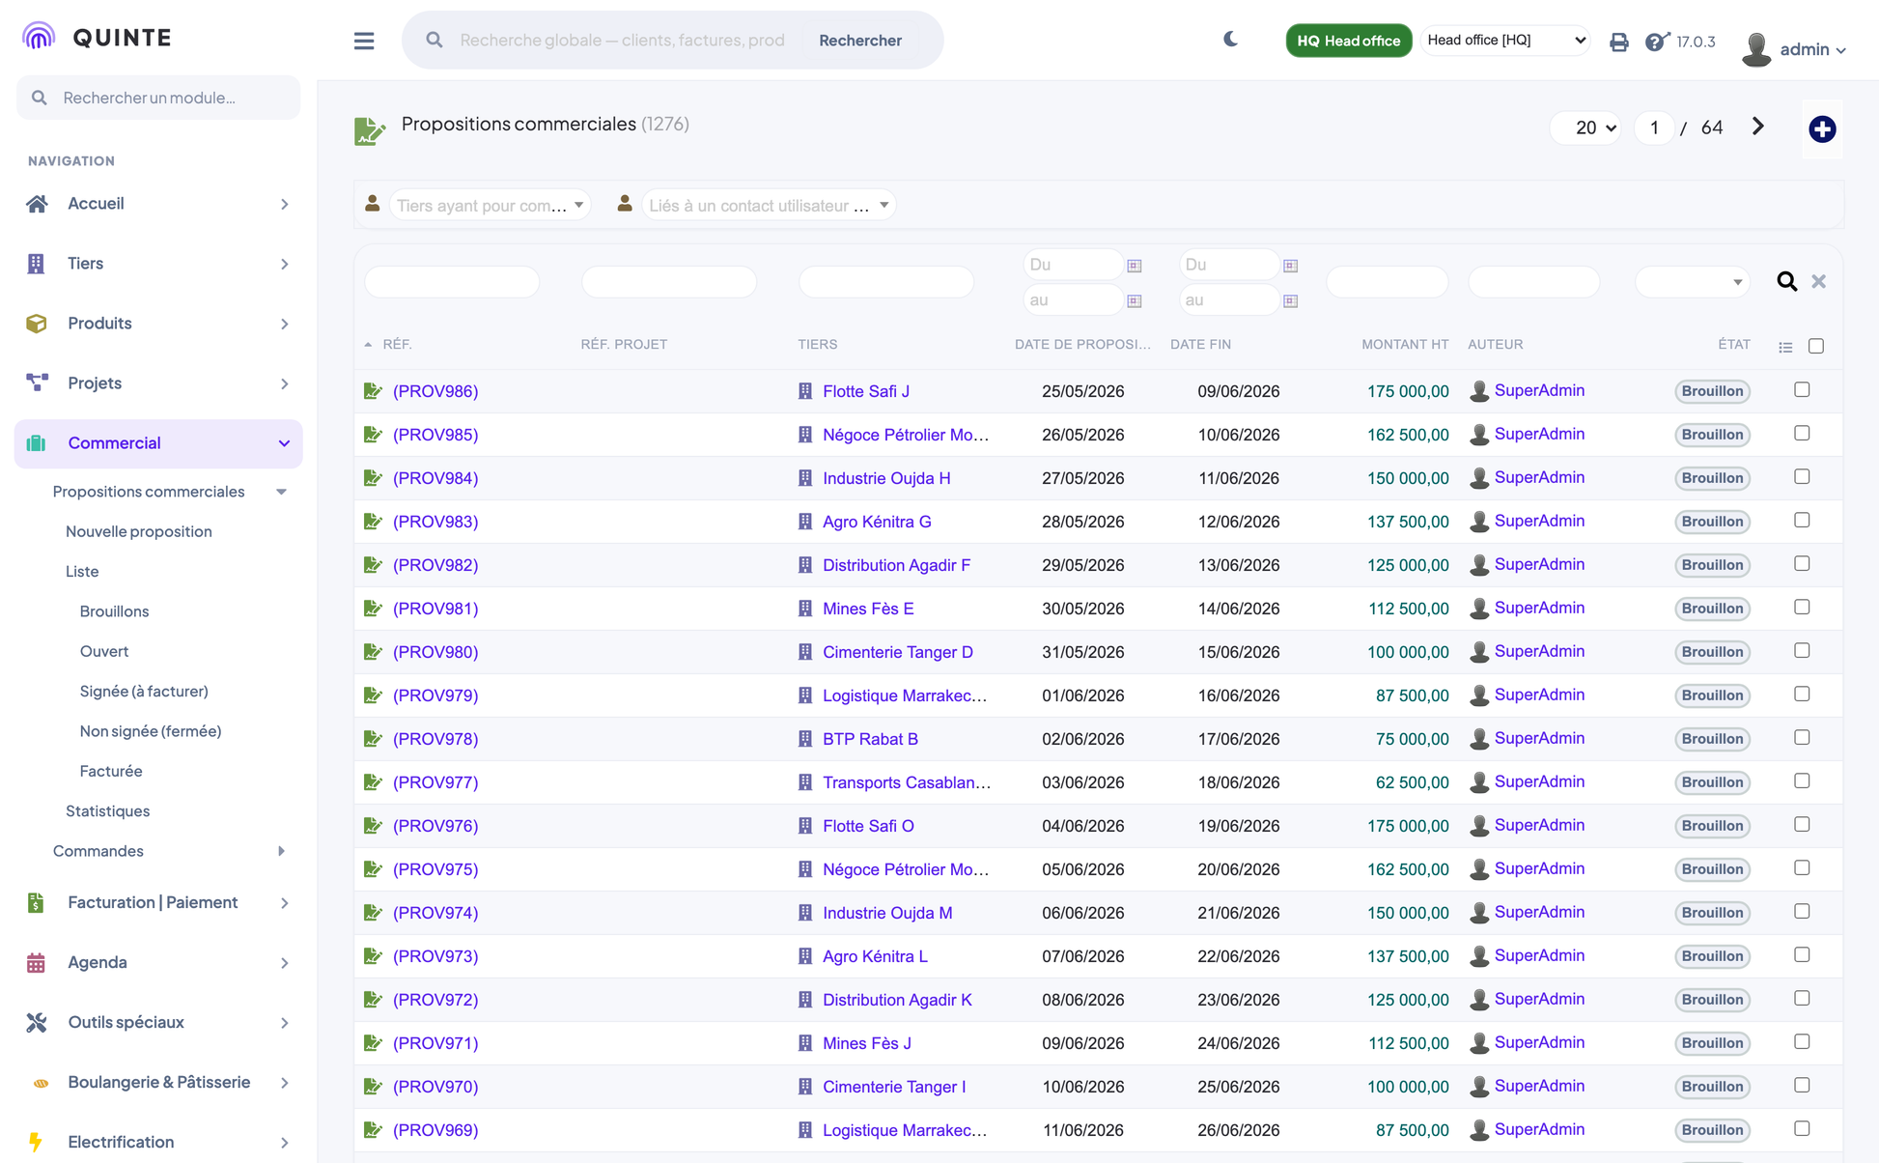The width and height of the screenshot is (1879, 1163).
Task: Go to next page arrow
Action: pyautogui.click(x=1758, y=127)
